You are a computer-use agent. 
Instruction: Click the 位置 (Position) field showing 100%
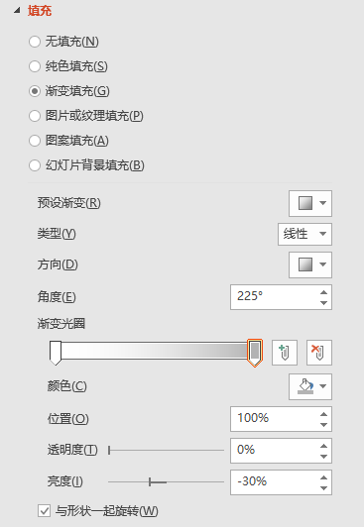click(x=281, y=419)
